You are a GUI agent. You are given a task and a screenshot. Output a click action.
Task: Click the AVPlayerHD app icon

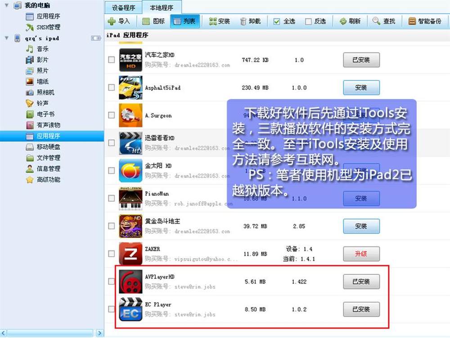130,282
